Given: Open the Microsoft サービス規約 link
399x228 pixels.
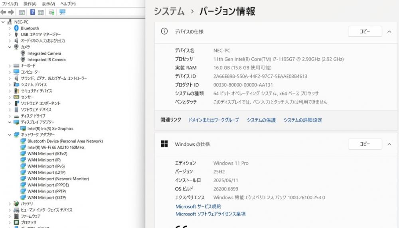Looking at the screenshot, I should [198, 206].
